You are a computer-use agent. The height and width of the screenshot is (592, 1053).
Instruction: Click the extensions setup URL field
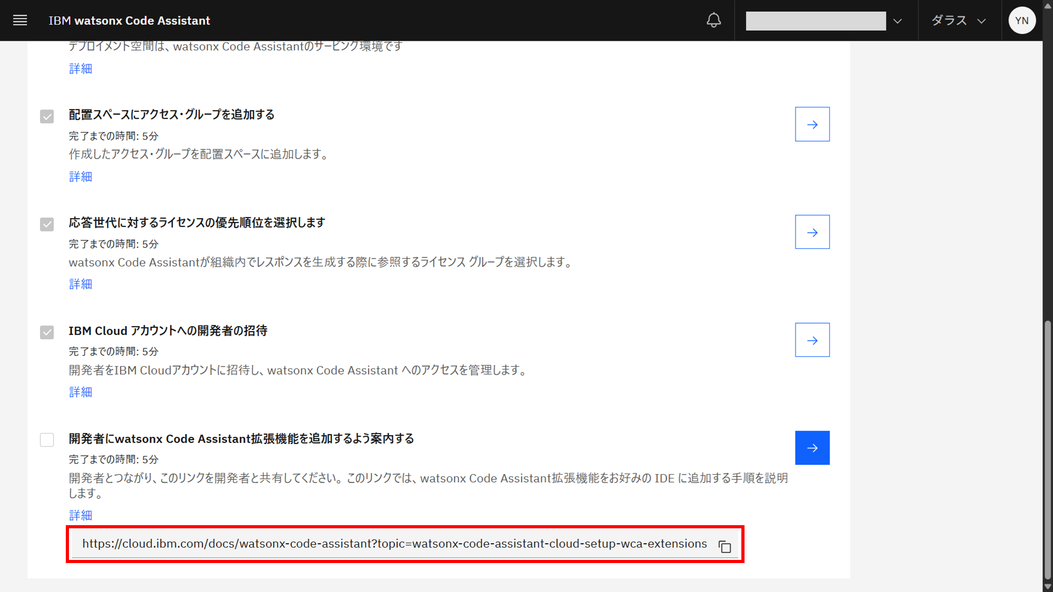point(394,544)
